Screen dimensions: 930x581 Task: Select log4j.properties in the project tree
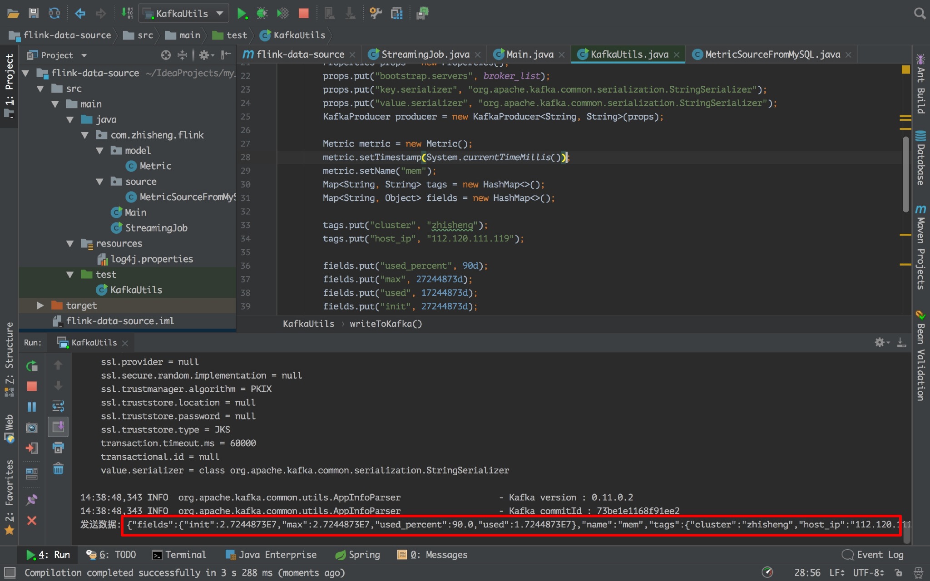(152, 259)
